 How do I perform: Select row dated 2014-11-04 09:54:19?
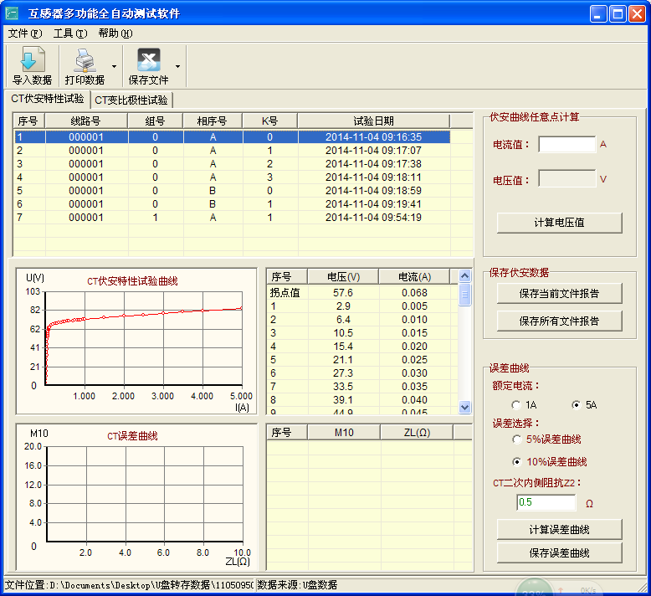[x=232, y=217]
